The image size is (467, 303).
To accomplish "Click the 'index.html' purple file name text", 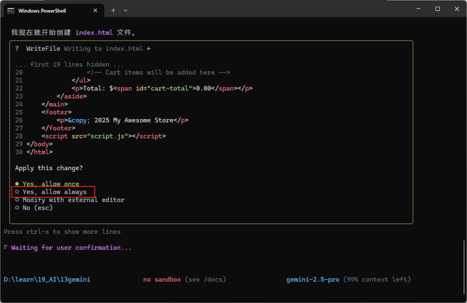I will [94, 32].
